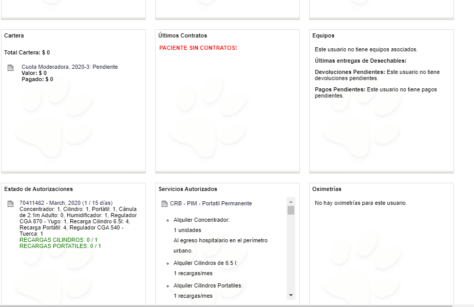Click the Oximetrías panel title
The image size is (474, 307).
pyautogui.click(x=327, y=189)
